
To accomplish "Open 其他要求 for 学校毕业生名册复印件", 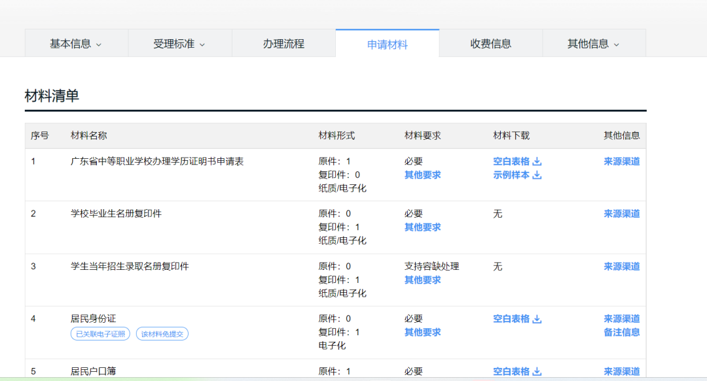I will 422,227.
